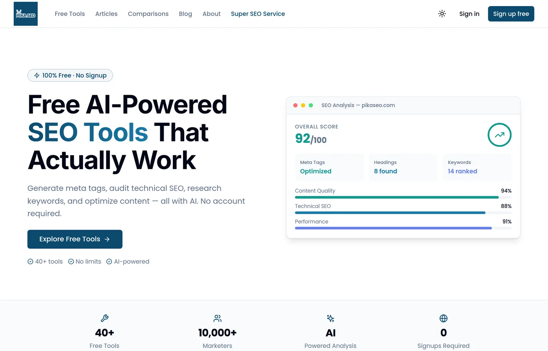Viewport: 548px width, 351px height.
Task: Click the SEO Analysis — pikaseo.com title
Action: click(358, 105)
